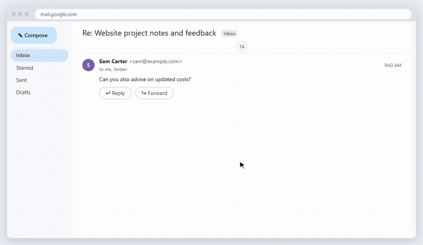This screenshot has width=423, height=245.
Task: Click the email subject heading
Action: (x=149, y=33)
